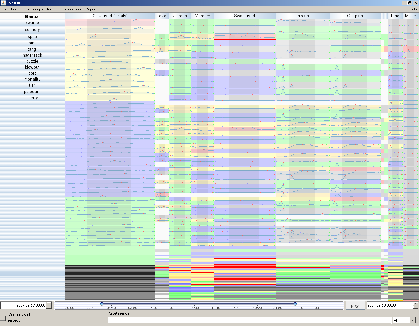Select the potpourri asset row
The height and width of the screenshot is (326, 419).
[32, 92]
